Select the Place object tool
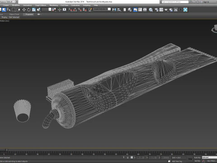This screenshot has width=217, height=163. [x=39, y=10]
